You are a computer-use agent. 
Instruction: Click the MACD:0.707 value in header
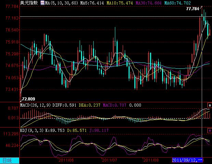point(115,105)
